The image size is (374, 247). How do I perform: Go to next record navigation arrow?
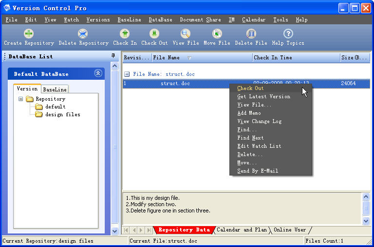click(141, 230)
